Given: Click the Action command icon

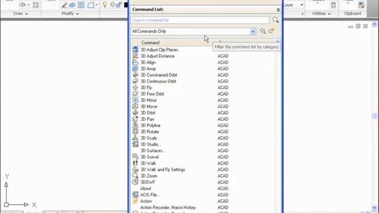Looking at the screenshot, I should pos(136,201).
